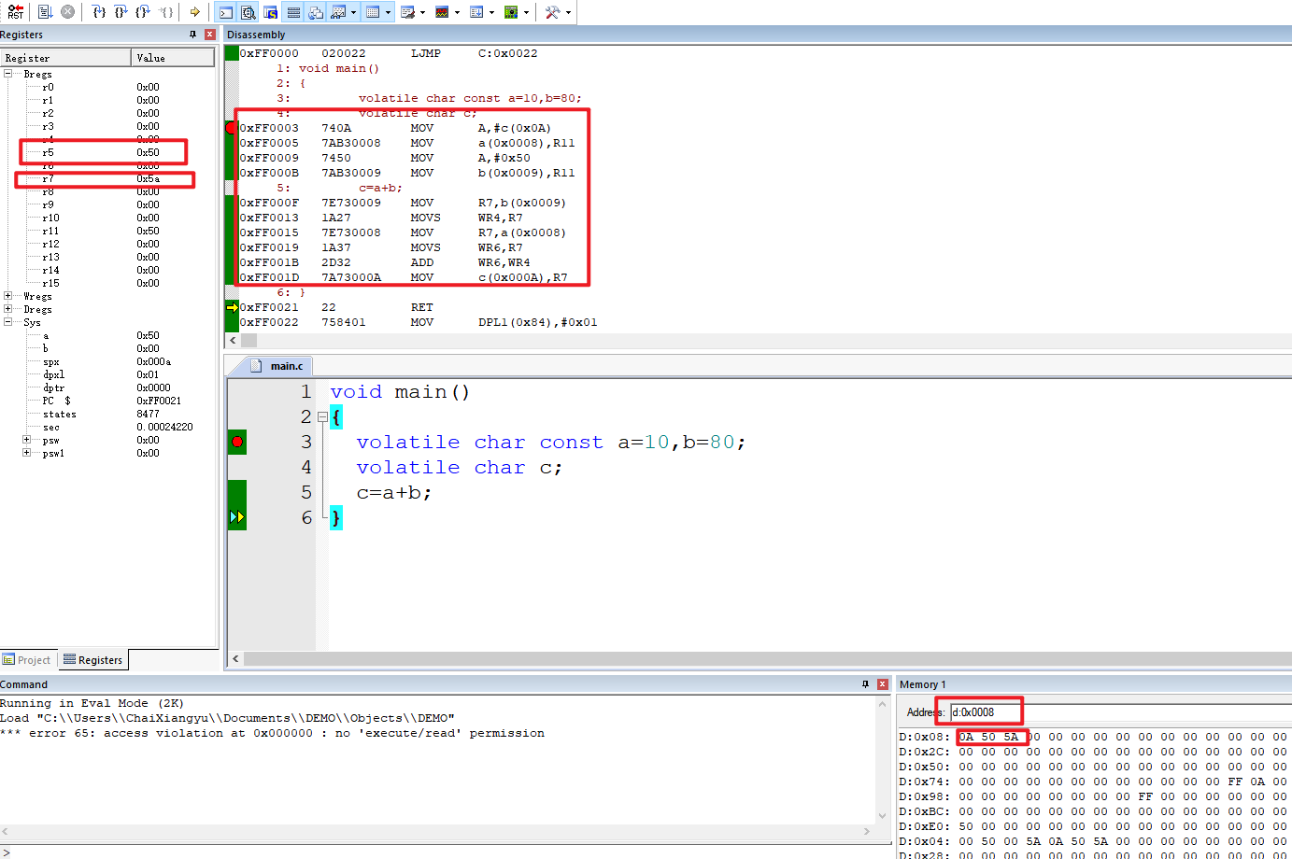Click the Analysis Windows icon
The width and height of the screenshot is (1292, 859).
[x=442, y=12]
